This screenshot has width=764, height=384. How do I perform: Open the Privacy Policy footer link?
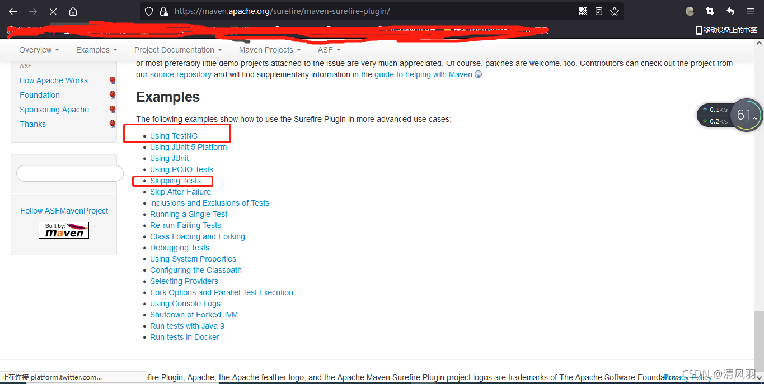point(688,377)
